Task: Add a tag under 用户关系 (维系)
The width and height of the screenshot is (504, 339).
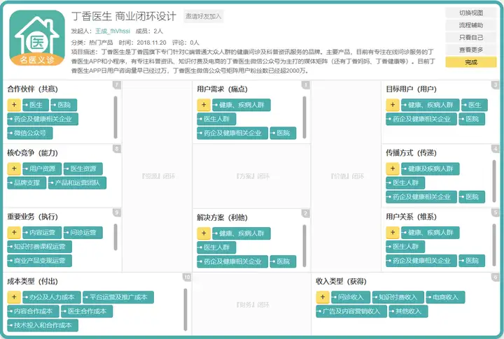Action: [393, 233]
